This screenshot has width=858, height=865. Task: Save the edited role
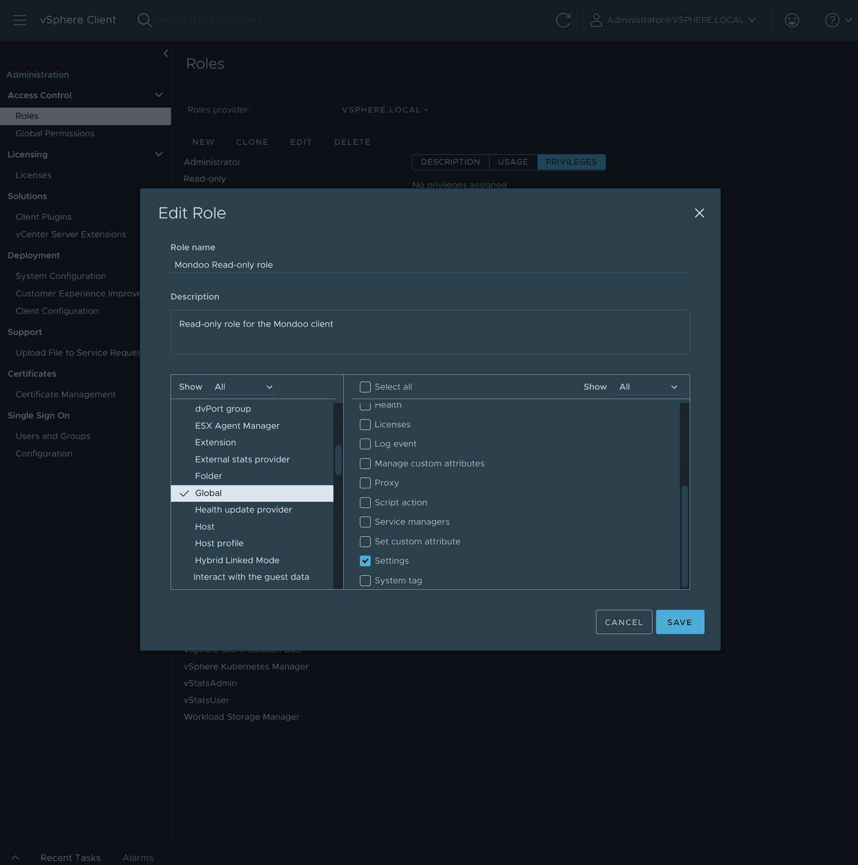pos(680,622)
